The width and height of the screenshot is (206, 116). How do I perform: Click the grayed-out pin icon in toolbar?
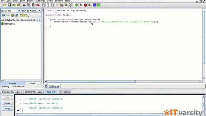click(57, 5)
